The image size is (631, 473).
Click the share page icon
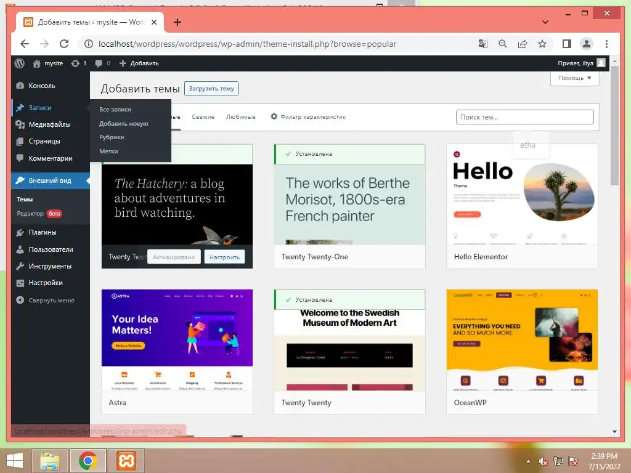[x=523, y=44]
